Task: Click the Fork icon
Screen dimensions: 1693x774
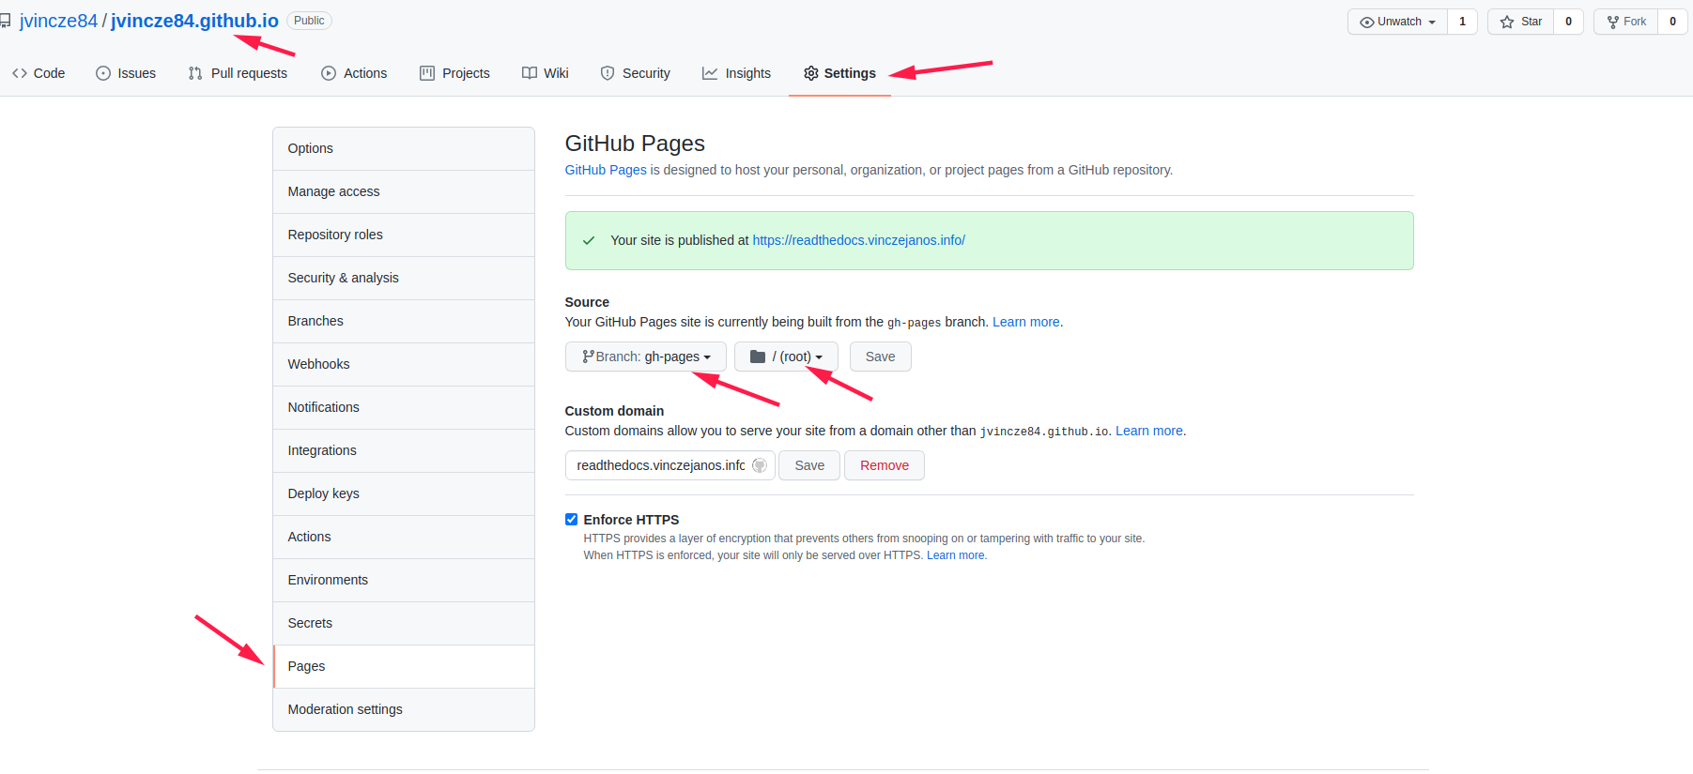Action: click(x=1613, y=22)
